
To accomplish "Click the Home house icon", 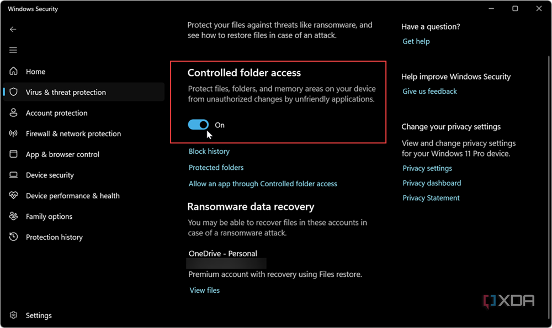I will tap(14, 72).
